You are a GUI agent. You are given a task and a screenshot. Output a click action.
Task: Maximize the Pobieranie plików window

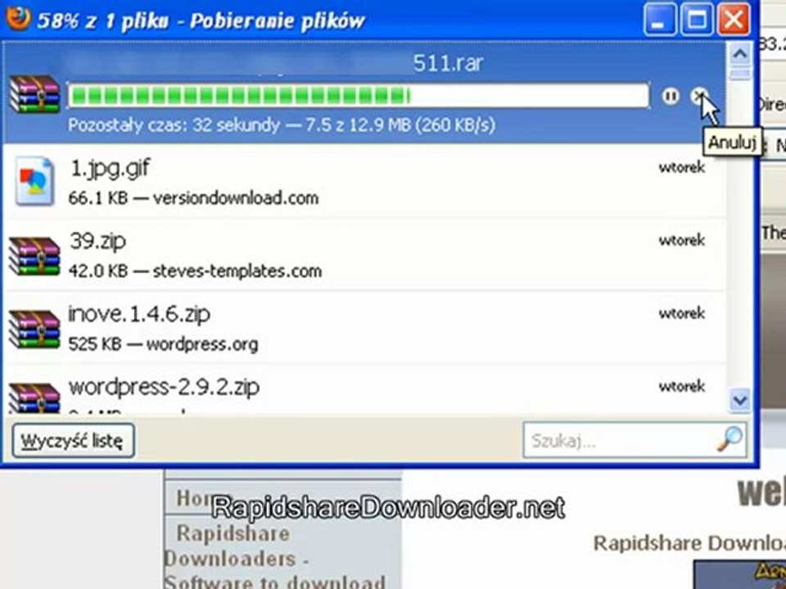tap(697, 20)
